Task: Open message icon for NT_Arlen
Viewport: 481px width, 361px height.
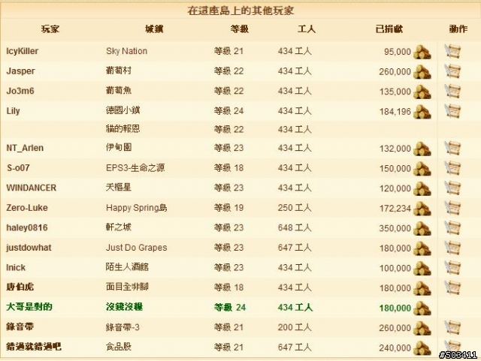Action: (x=452, y=148)
